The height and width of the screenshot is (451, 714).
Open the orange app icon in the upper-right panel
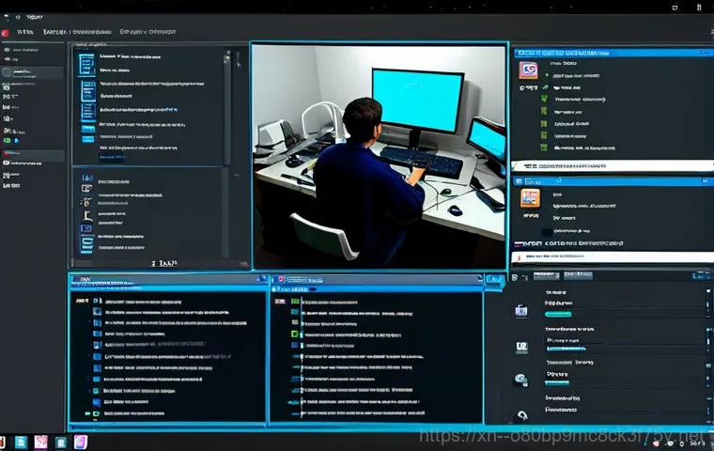528,70
